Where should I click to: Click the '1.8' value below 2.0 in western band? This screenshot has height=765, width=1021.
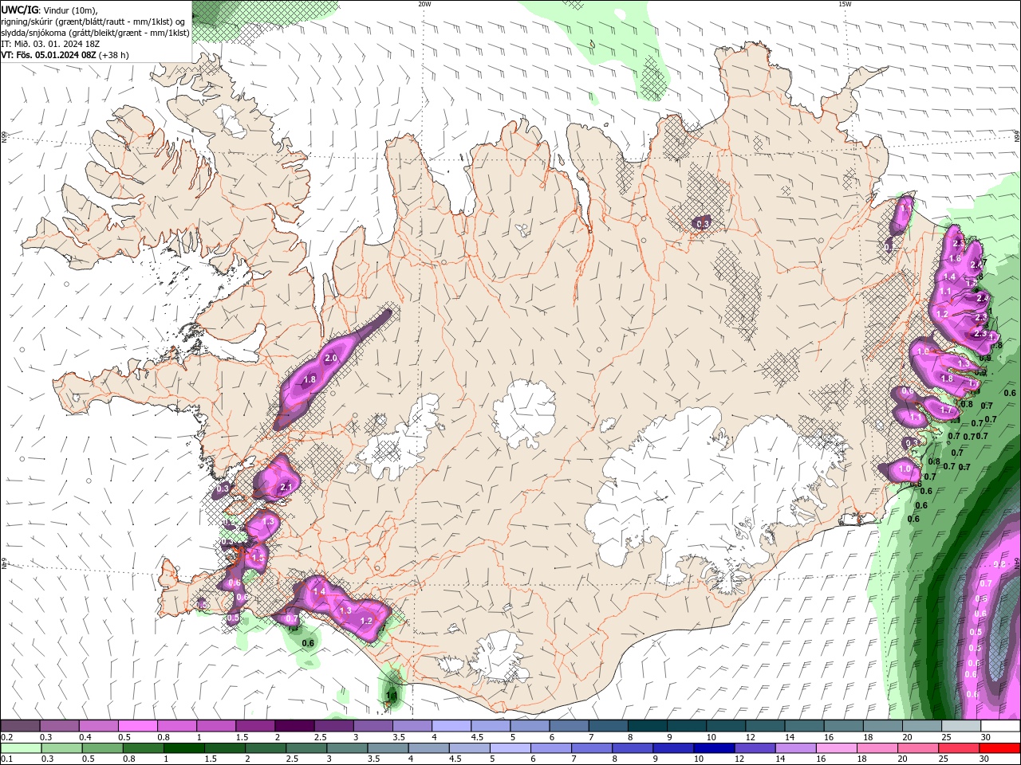[309, 379]
